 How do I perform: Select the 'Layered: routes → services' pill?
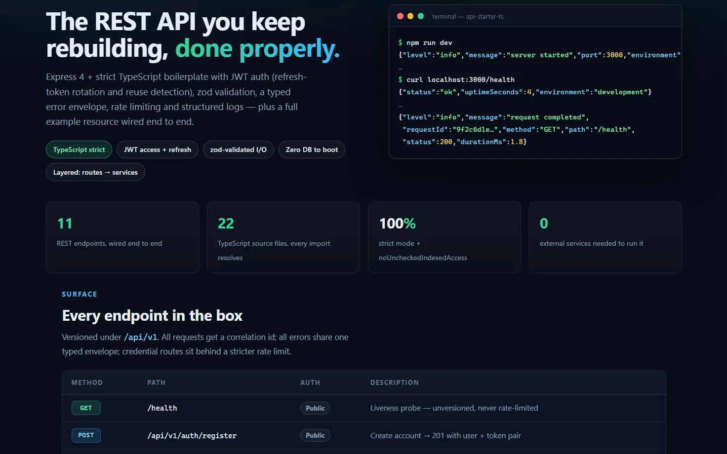95,172
